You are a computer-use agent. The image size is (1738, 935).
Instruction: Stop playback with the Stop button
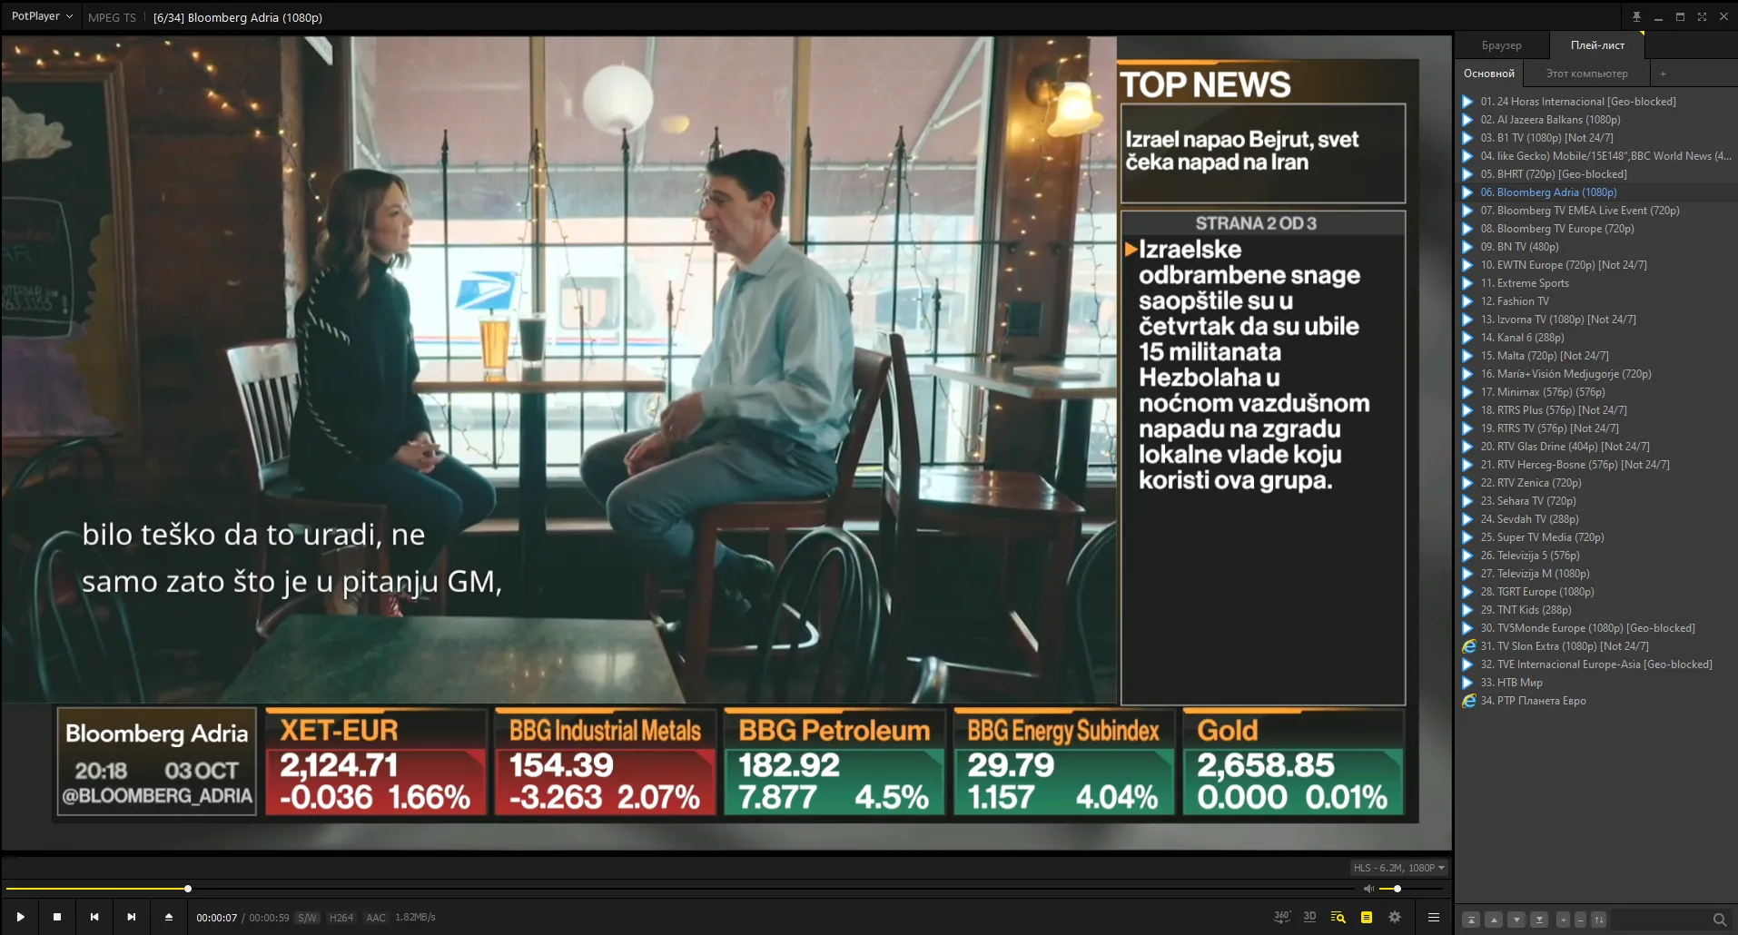pyautogui.click(x=57, y=917)
